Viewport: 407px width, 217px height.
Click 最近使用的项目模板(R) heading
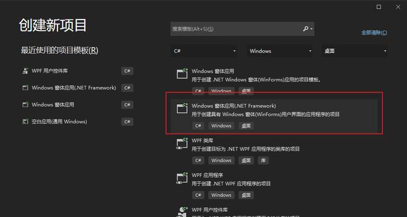[60, 50]
